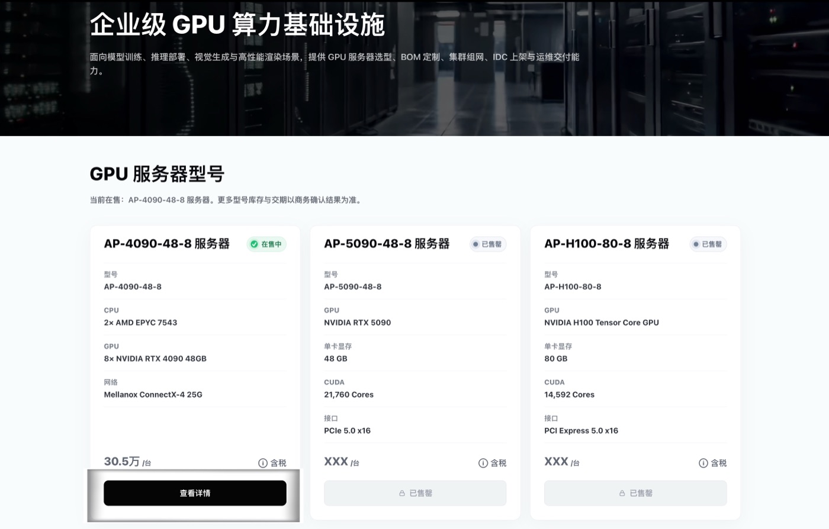Screen dimensions: 829x529
Task: Select the AP-5090-48-8 服务器 card title
Action: pos(387,244)
